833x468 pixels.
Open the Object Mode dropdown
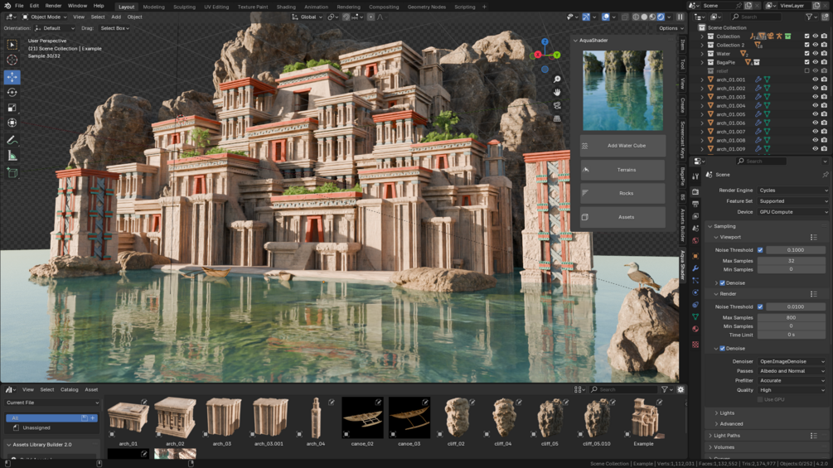click(45, 17)
